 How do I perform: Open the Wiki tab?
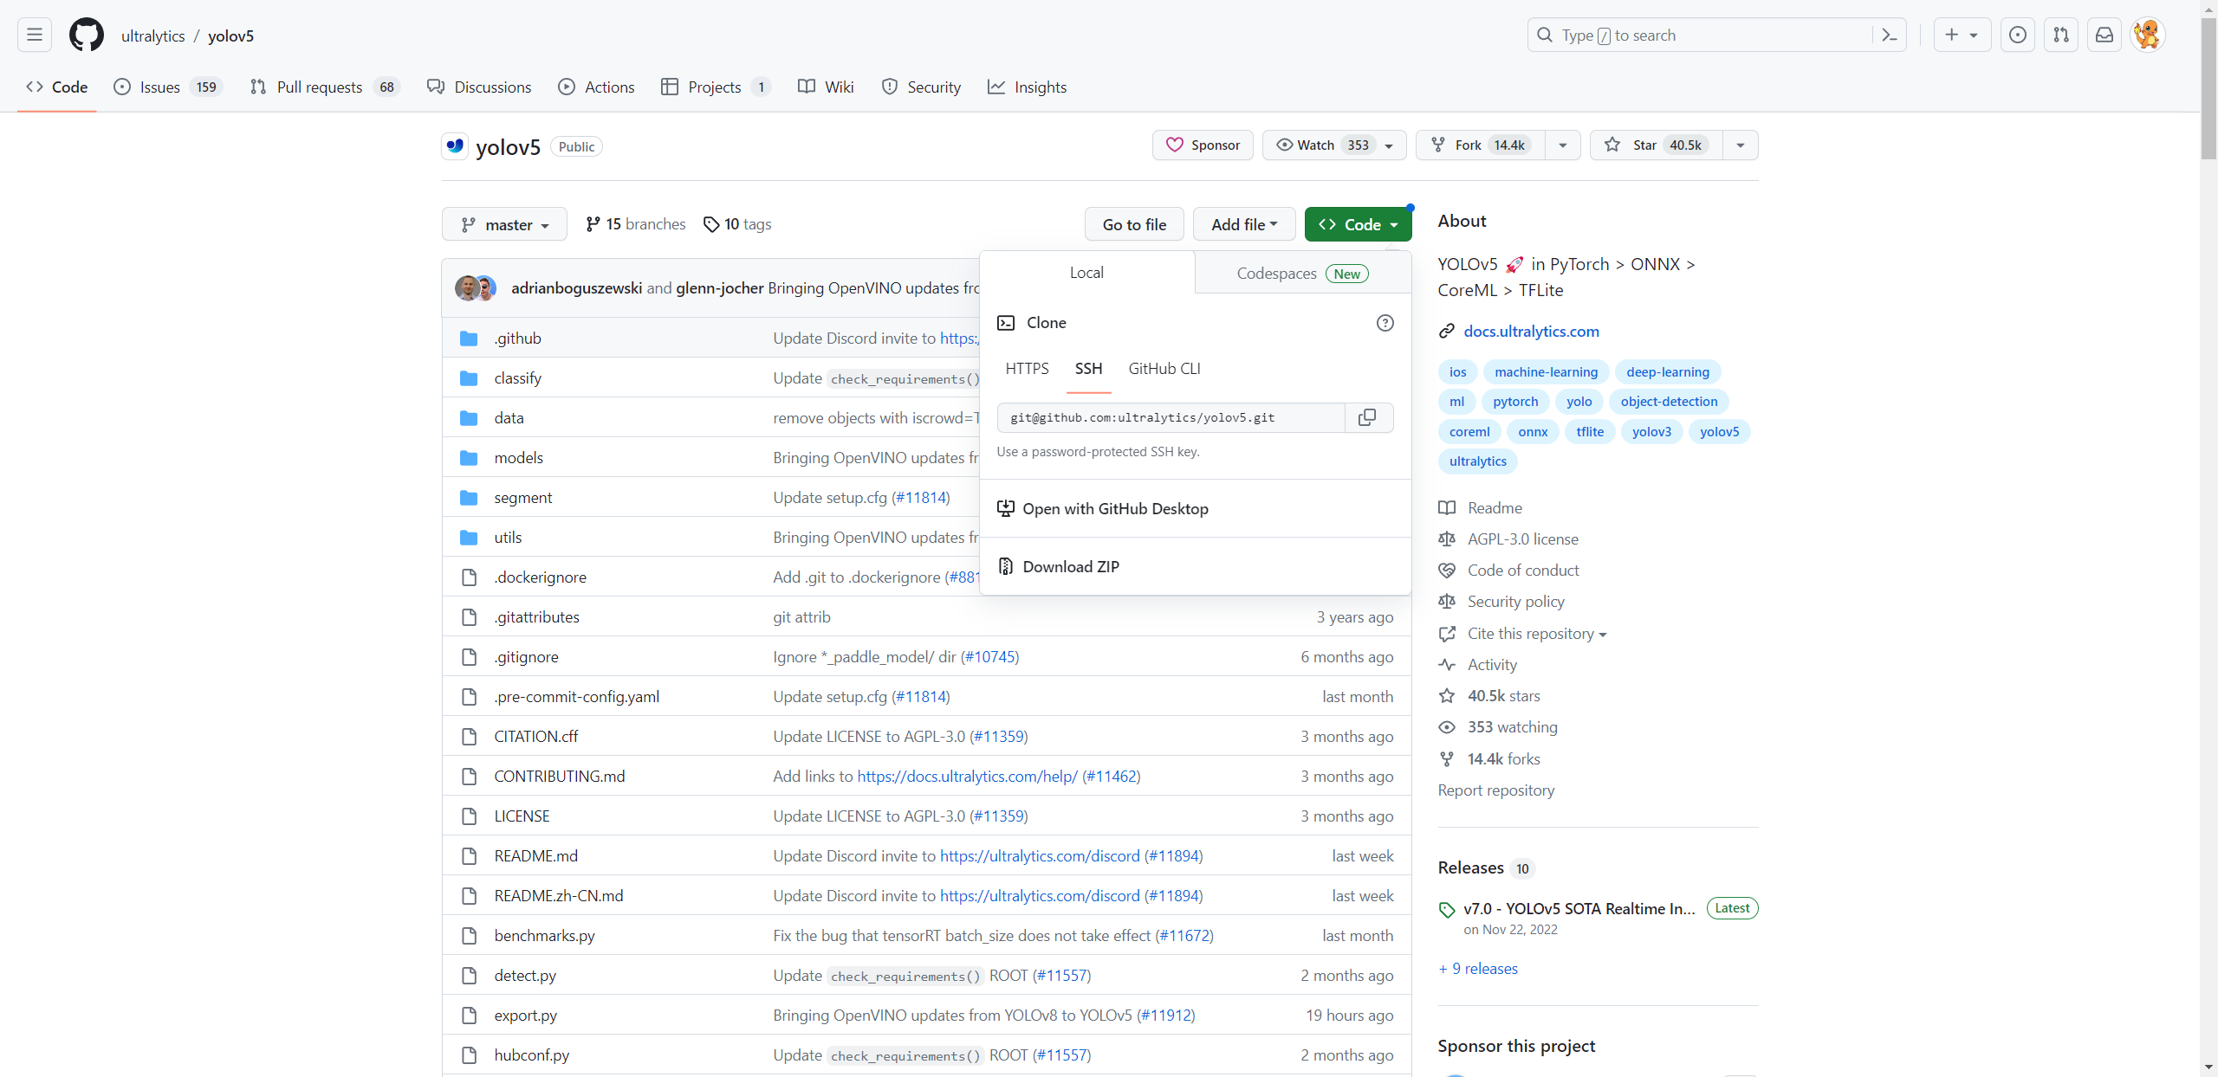[826, 87]
